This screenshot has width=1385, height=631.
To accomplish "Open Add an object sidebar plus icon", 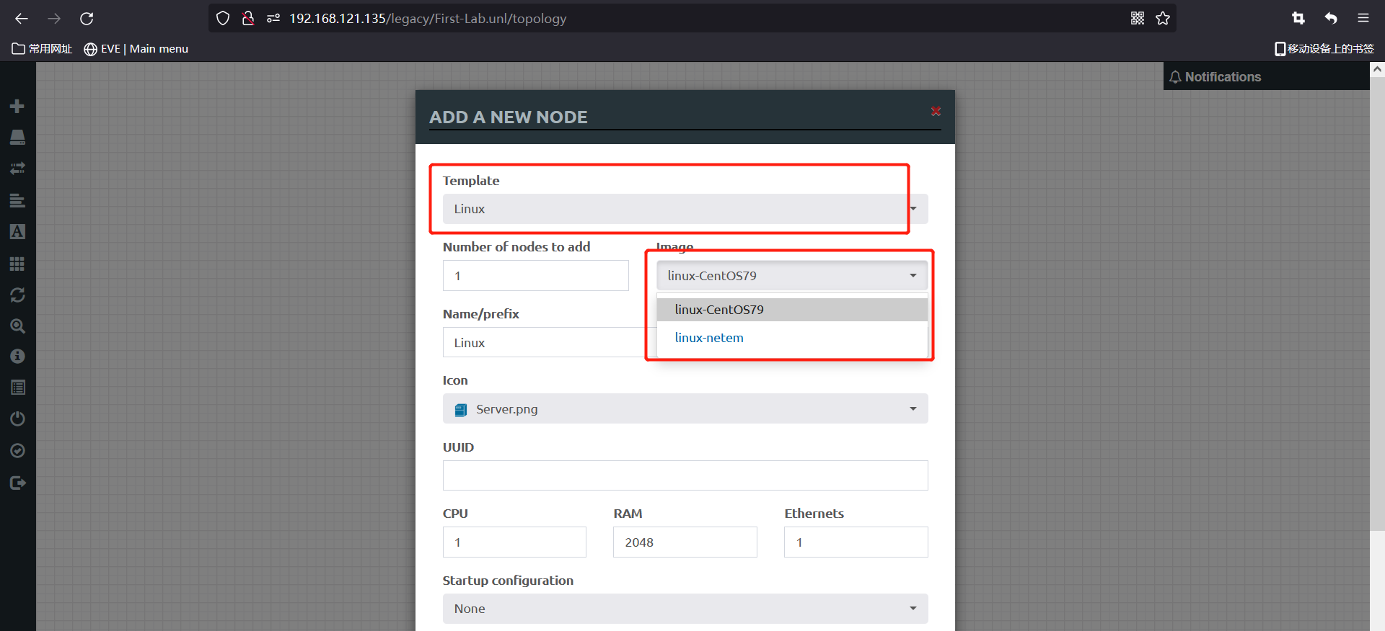I will click(17, 107).
